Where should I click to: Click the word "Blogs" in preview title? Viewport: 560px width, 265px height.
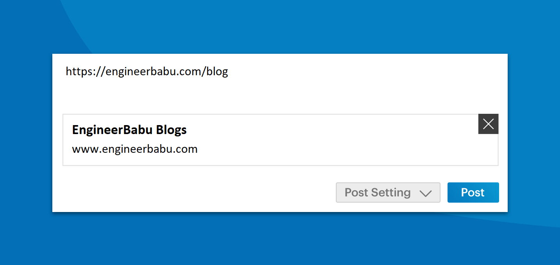pyautogui.click(x=171, y=130)
